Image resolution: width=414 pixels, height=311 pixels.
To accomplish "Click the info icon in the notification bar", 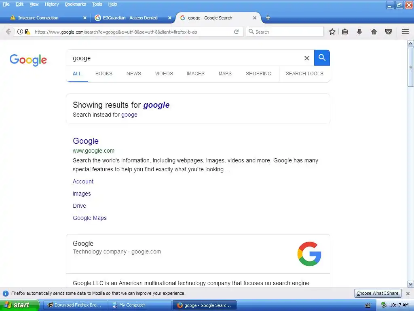I will (x=6, y=293).
